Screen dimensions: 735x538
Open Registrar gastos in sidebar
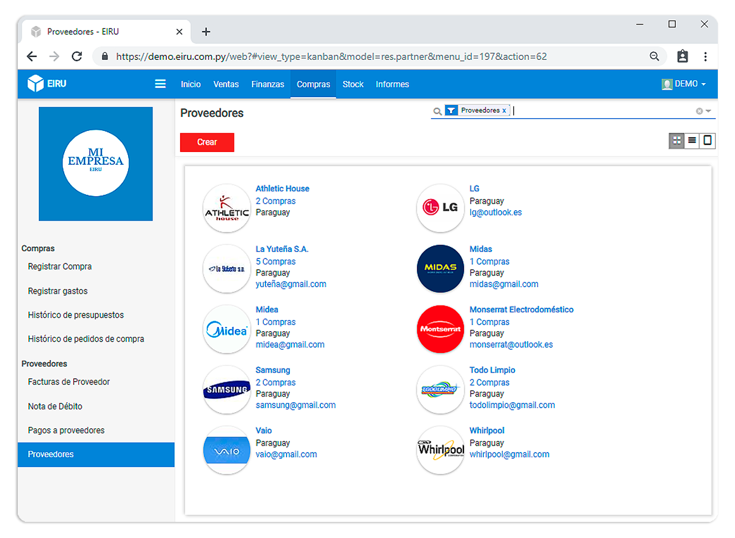58,291
